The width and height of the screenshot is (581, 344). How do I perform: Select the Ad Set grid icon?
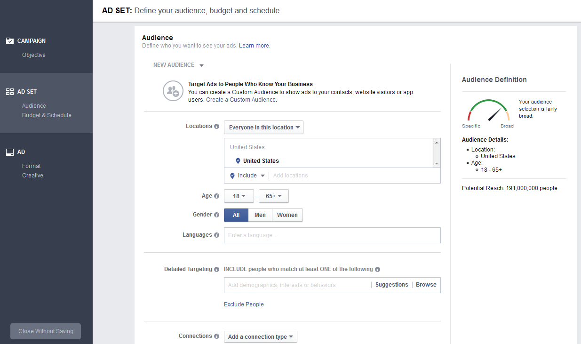(x=10, y=91)
